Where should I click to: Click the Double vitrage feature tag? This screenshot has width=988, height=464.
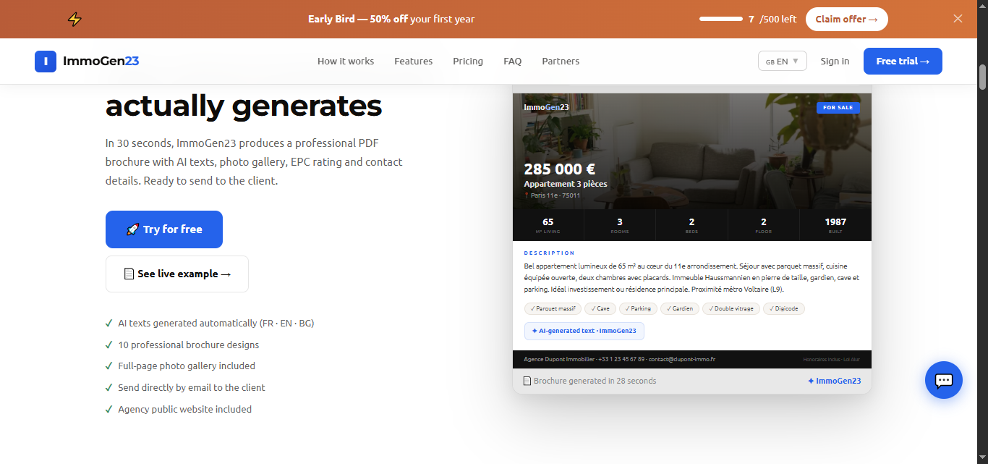tap(731, 308)
